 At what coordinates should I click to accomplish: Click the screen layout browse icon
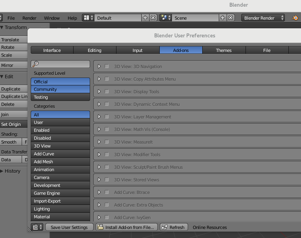tap(88, 18)
